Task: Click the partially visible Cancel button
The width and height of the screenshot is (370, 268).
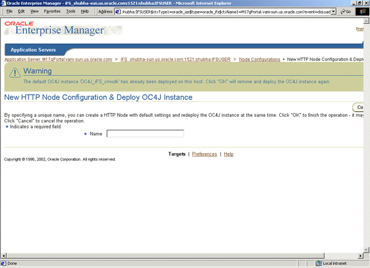Action: [x=358, y=108]
